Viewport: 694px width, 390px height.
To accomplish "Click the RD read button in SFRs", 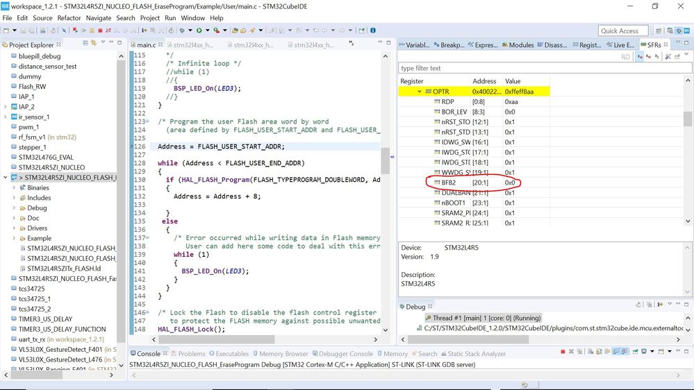I will 626,57.
